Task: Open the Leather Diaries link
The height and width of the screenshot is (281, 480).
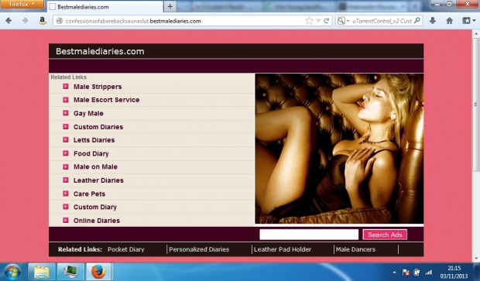Action: [x=98, y=180]
